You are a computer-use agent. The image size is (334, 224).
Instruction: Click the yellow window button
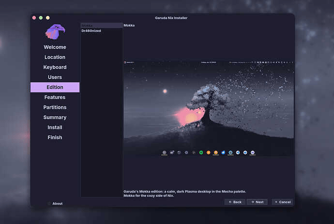click(x=48, y=18)
